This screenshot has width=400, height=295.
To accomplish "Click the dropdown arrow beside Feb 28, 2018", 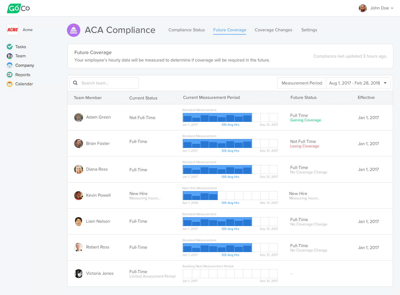I will coord(385,83).
